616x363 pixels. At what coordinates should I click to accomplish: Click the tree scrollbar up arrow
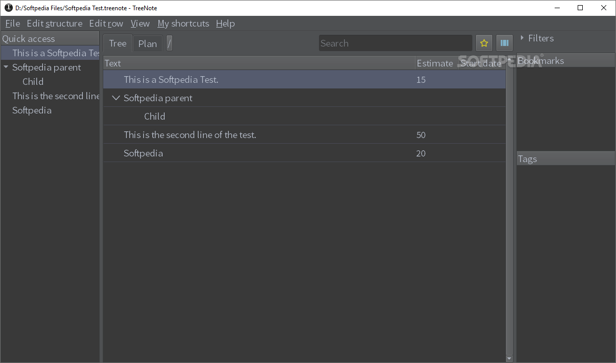(x=509, y=60)
